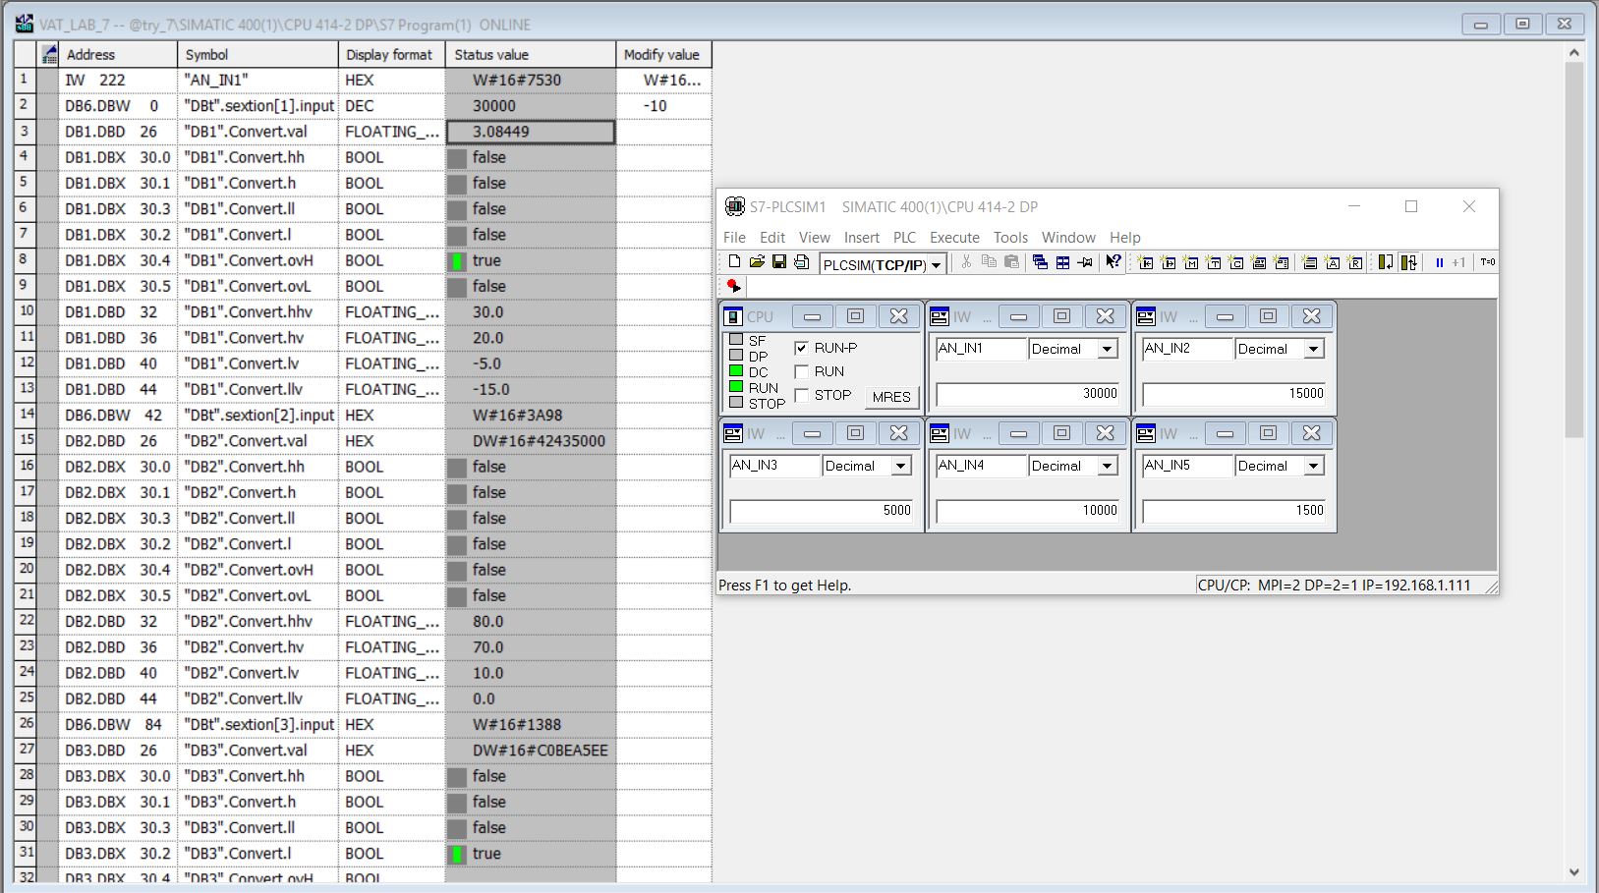The width and height of the screenshot is (1599, 893).
Task: Open the Decimal format dropdown for AN_IN5
Action: tap(1314, 466)
